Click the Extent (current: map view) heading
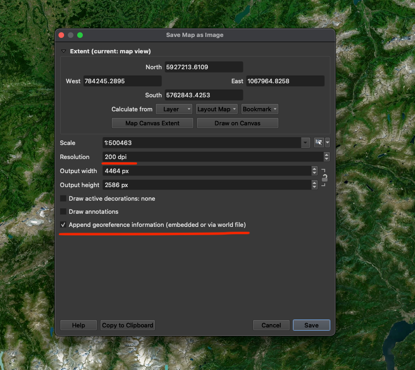Image resolution: width=415 pixels, height=370 pixels. click(x=110, y=51)
